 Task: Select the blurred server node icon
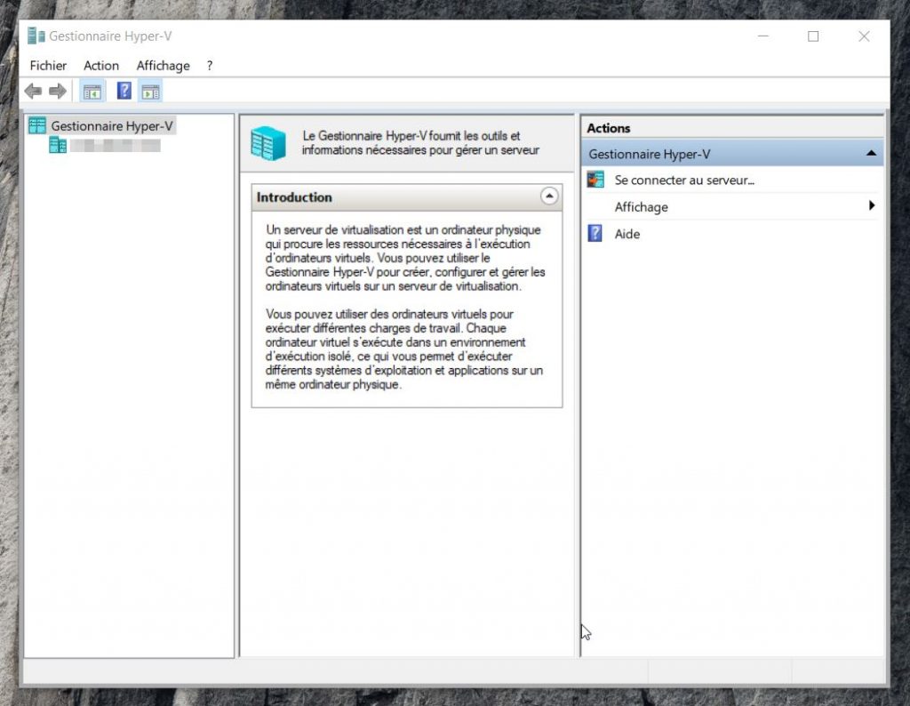58,145
